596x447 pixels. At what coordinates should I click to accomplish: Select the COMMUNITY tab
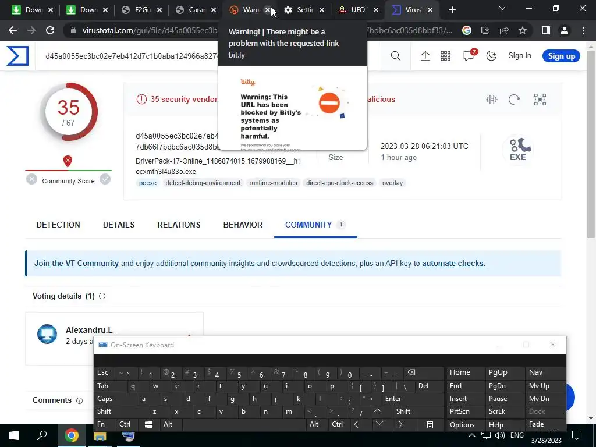click(315, 225)
